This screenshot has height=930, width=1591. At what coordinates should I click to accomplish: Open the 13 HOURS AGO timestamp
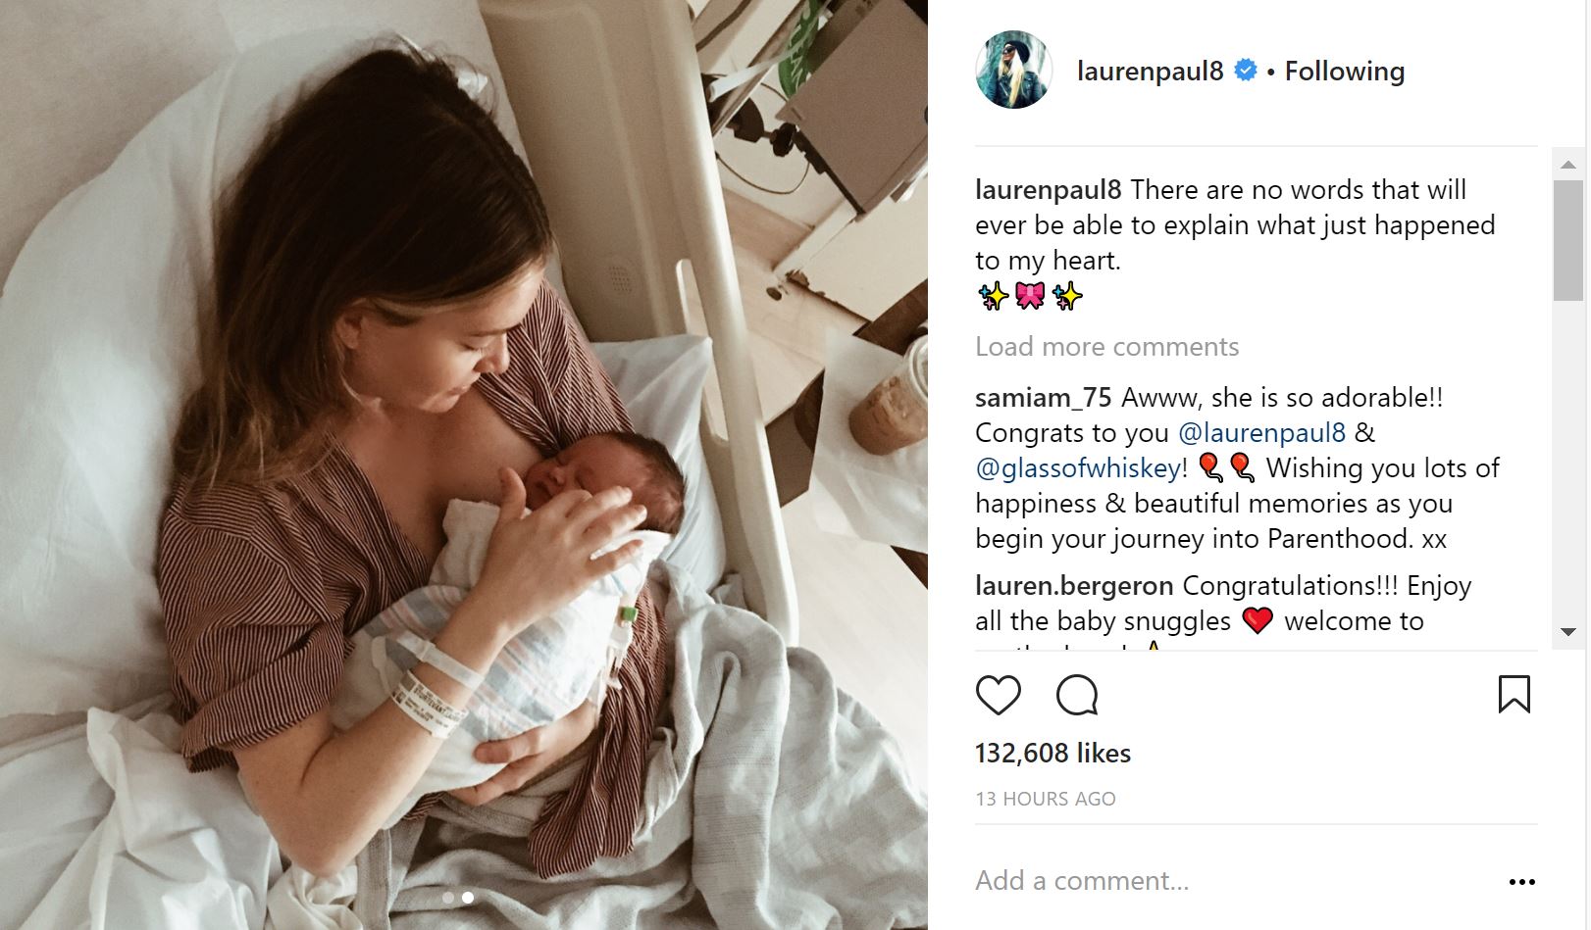point(1046,799)
